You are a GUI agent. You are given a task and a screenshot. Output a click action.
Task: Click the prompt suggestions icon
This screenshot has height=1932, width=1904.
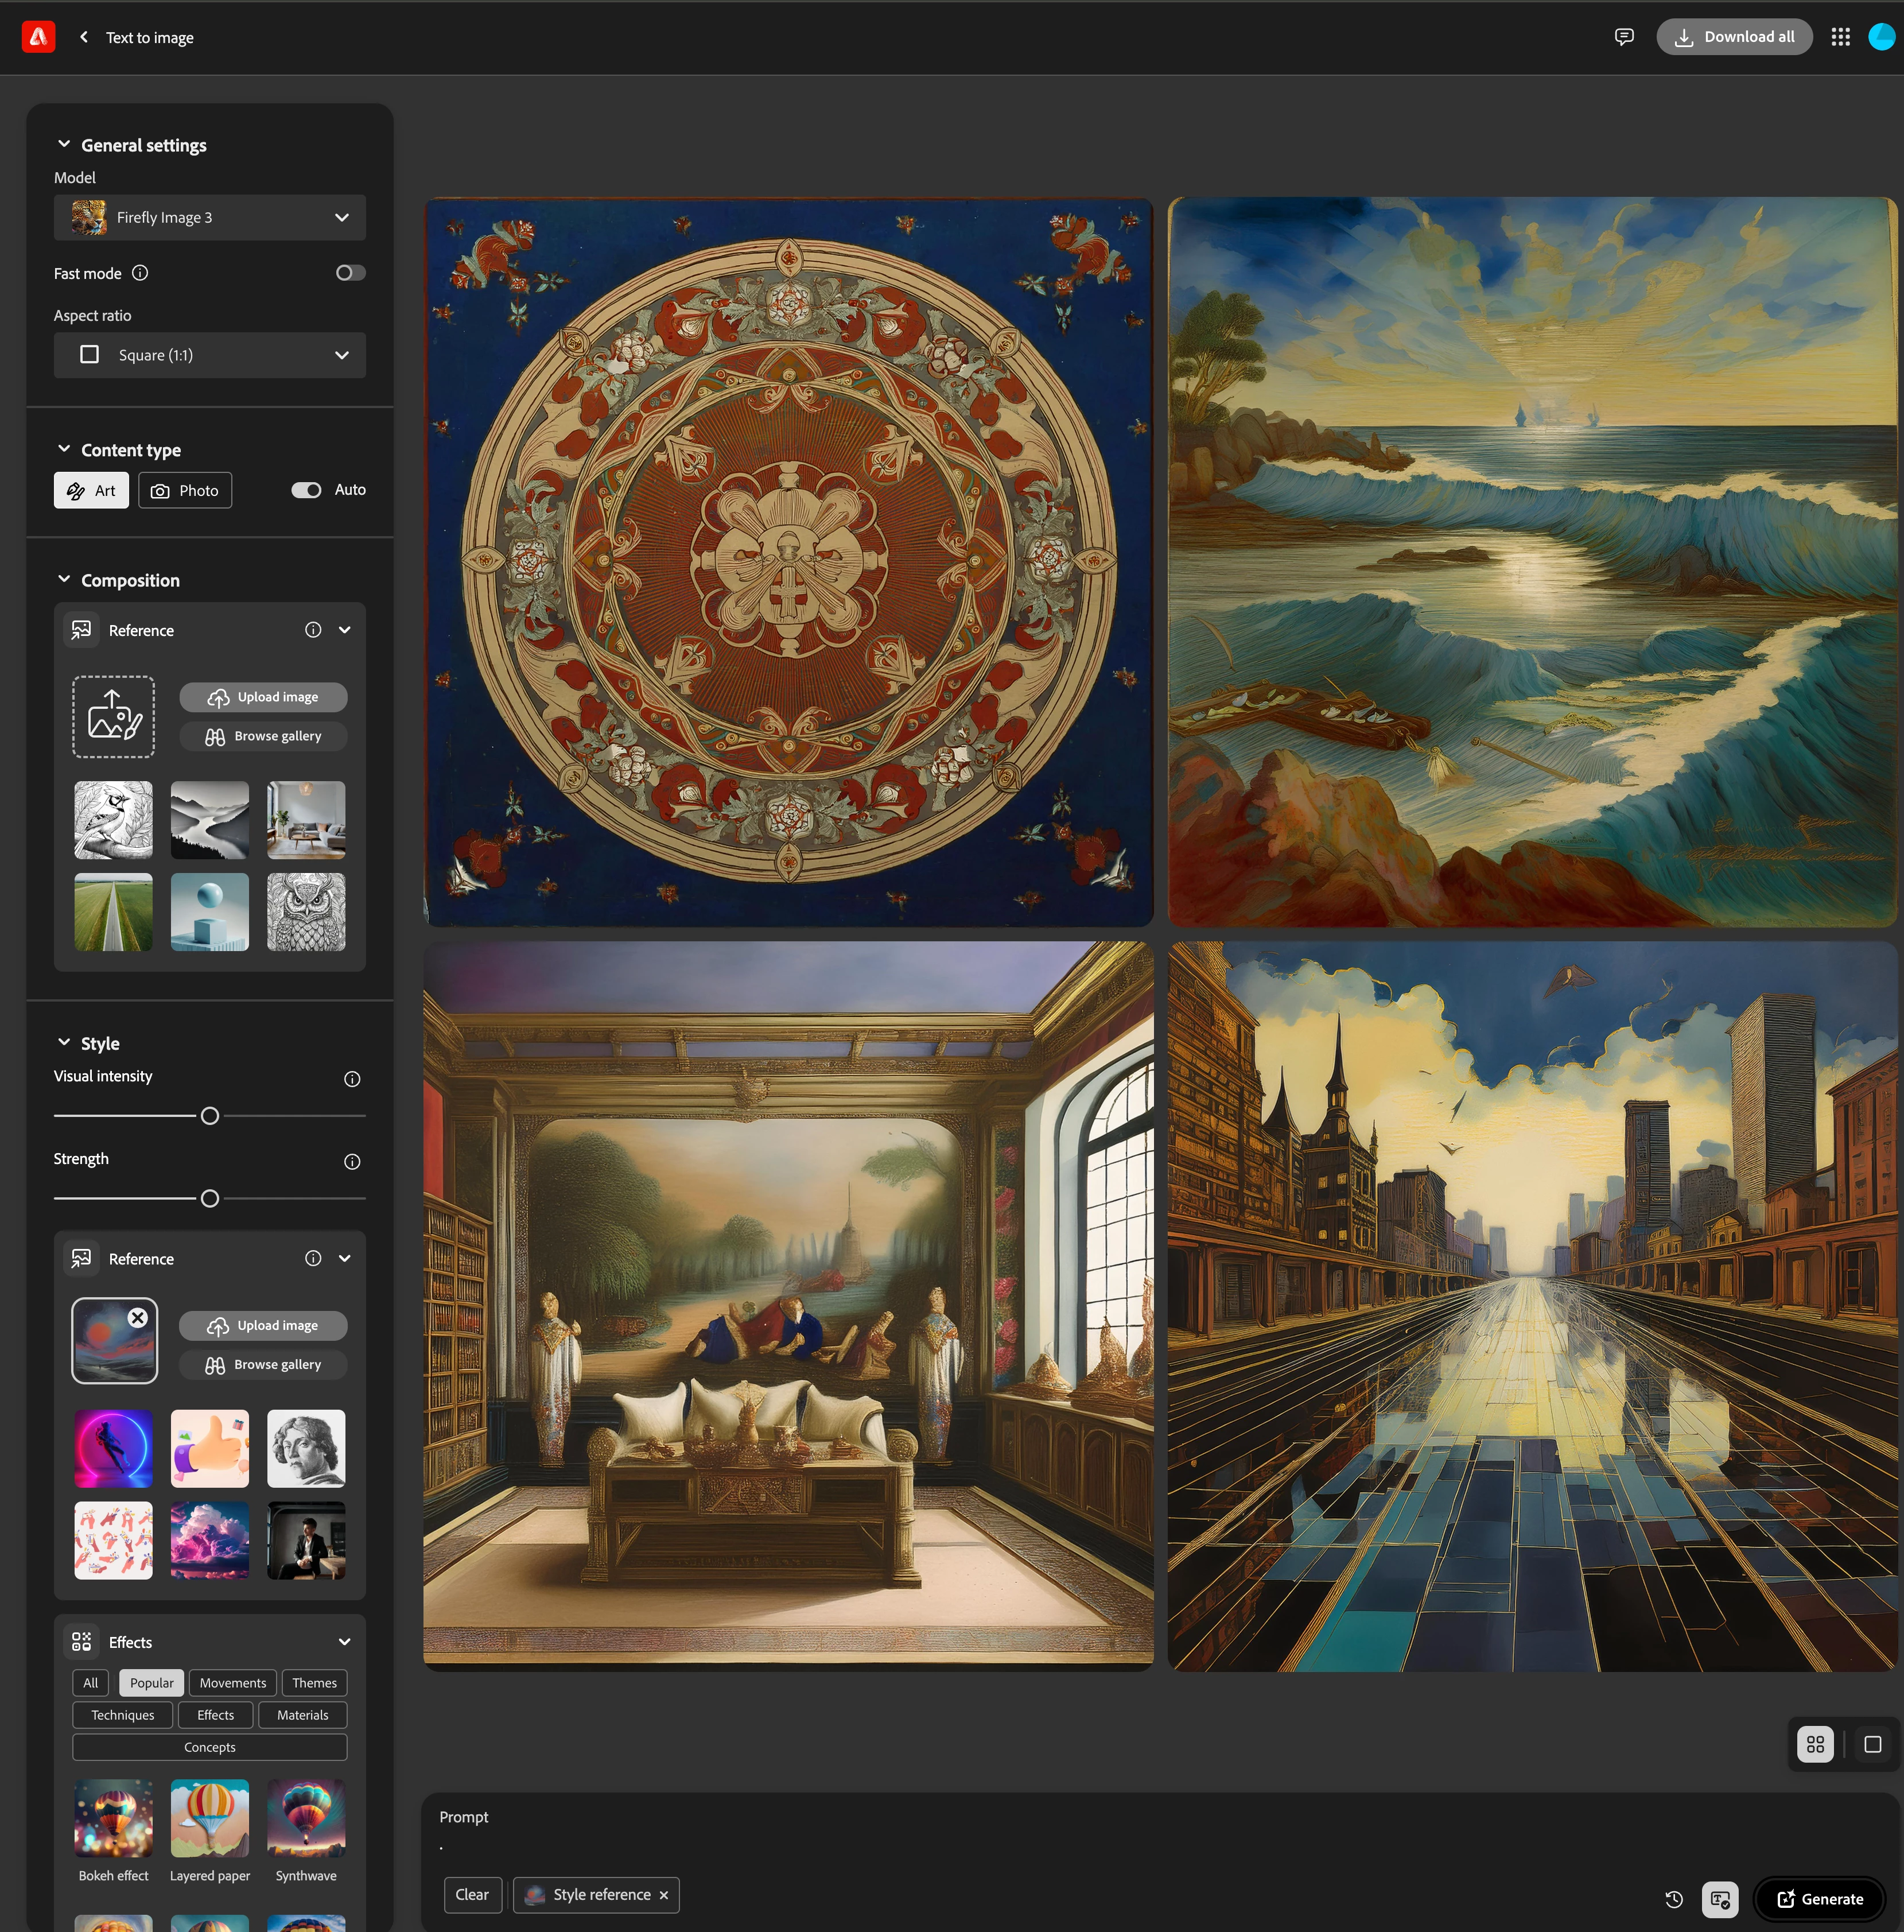[x=1720, y=1899]
